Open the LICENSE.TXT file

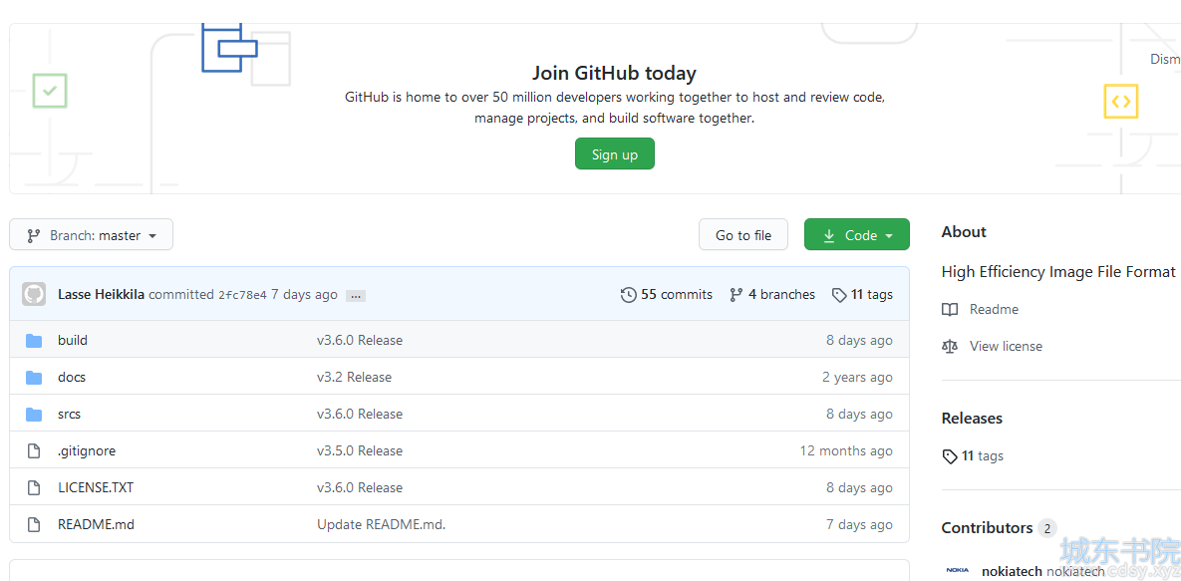point(96,487)
